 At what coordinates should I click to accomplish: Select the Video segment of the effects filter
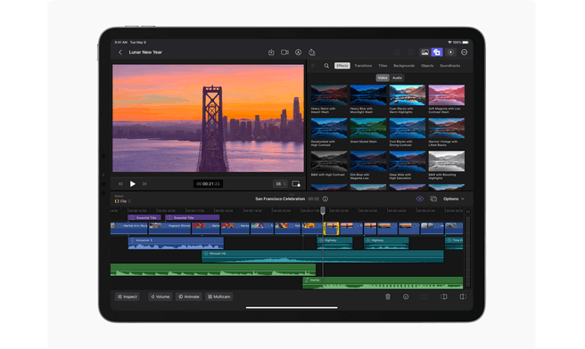383,77
